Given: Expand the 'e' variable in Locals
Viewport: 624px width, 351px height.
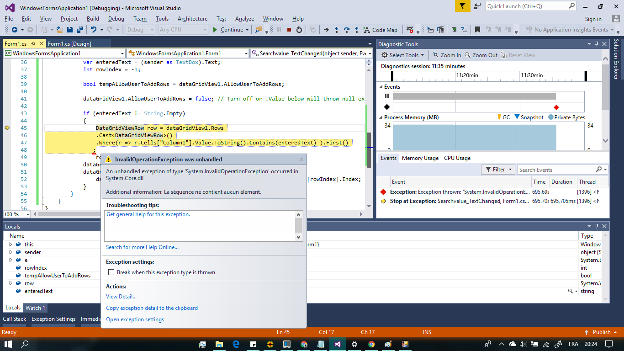Looking at the screenshot, I should pos(11,260).
